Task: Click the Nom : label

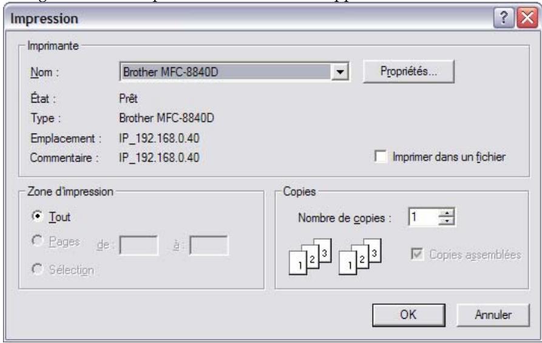Action: (44, 73)
